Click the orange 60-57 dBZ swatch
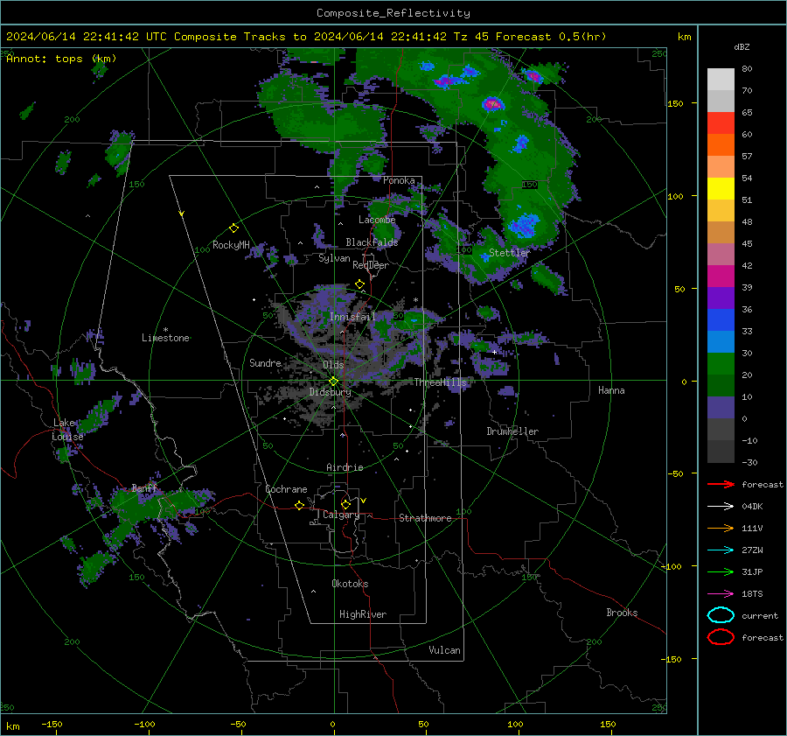 click(x=721, y=145)
